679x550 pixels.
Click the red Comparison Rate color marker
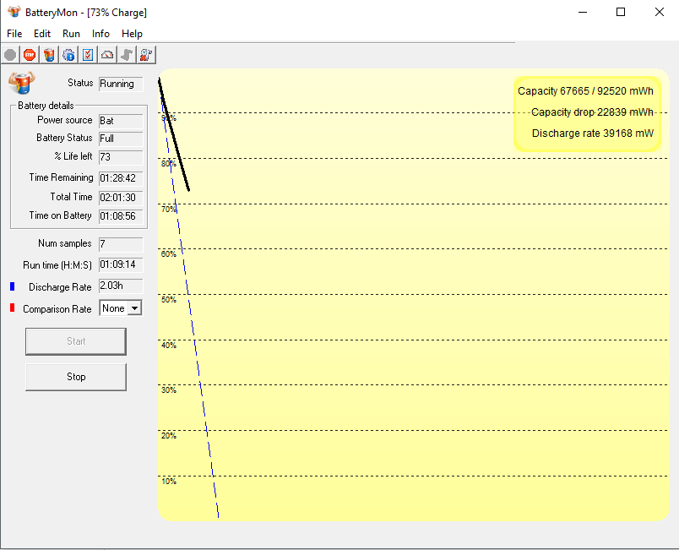tap(13, 308)
